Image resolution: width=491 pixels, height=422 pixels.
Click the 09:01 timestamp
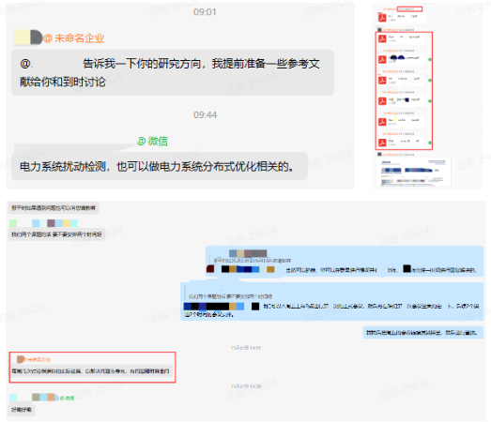tap(205, 12)
